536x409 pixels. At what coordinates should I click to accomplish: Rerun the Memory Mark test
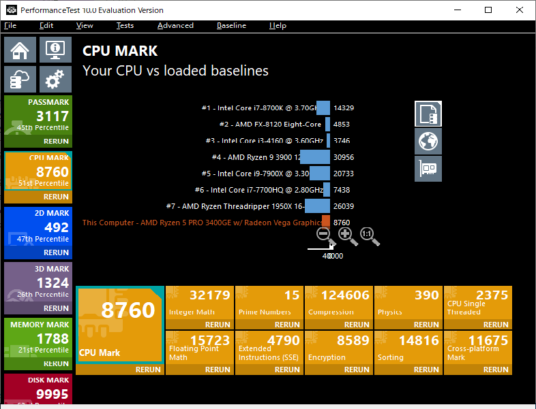pyautogui.click(x=56, y=363)
